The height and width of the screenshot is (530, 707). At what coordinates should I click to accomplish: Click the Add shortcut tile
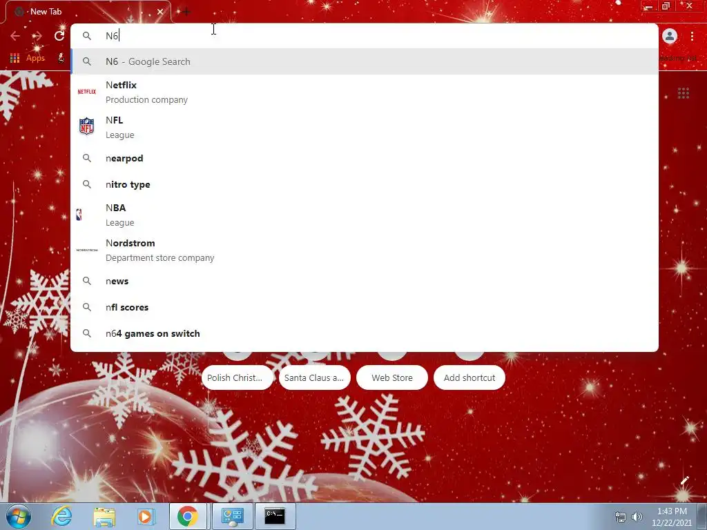(x=469, y=377)
